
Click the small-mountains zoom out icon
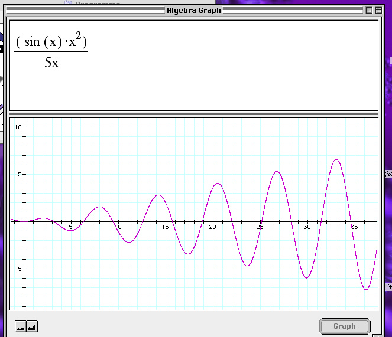tap(21, 326)
